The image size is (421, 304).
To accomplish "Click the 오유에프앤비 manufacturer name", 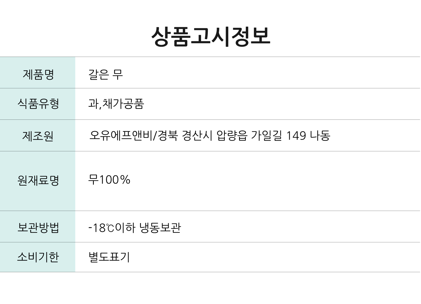I will [x=120, y=135].
